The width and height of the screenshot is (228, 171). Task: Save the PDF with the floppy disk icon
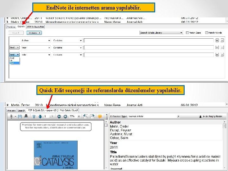(20, 117)
